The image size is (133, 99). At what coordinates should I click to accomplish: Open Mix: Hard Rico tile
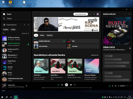[x=50, y=46]
